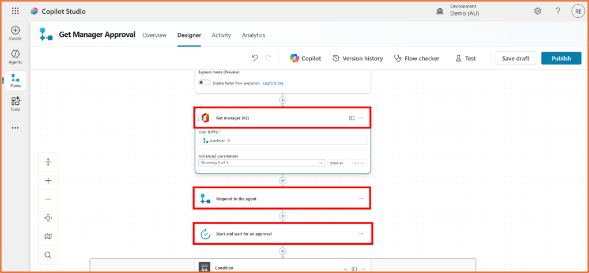Open Get manager (V2) ellipsis menu

361,118
